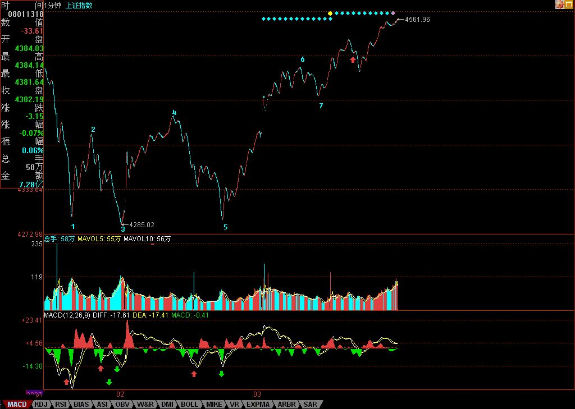Click the yellow dot marker above the chart

click(330, 12)
